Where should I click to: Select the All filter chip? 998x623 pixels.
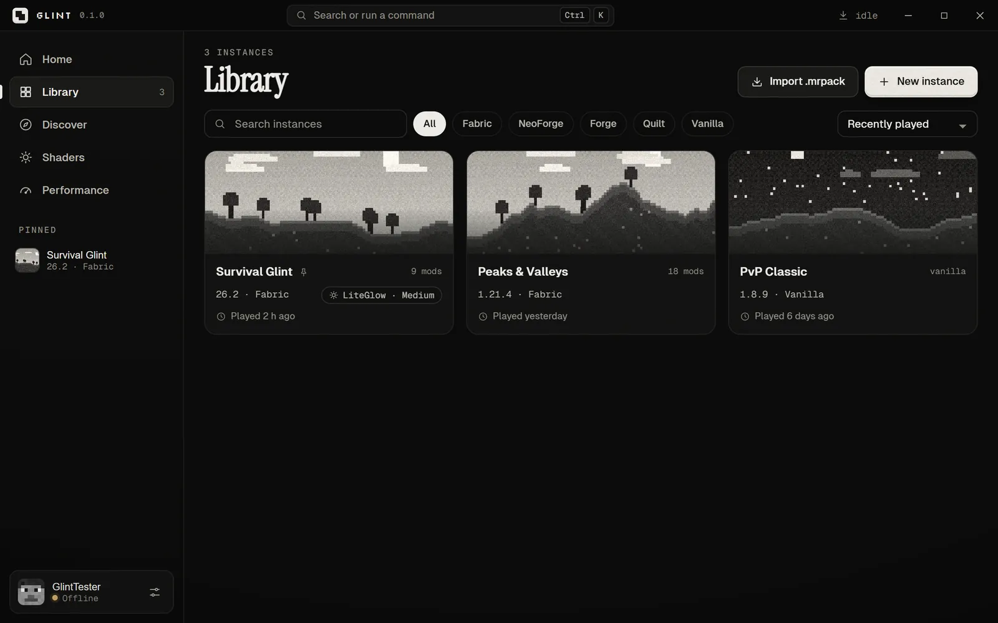point(430,124)
